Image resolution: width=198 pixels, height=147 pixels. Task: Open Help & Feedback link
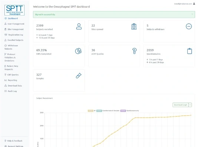click(x=13, y=141)
